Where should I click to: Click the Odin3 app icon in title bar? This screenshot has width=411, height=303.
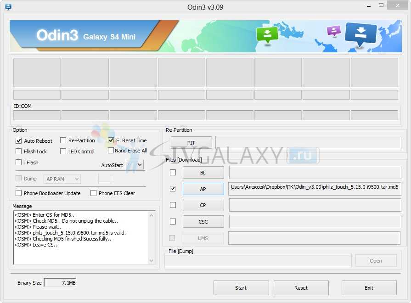(x=8, y=7)
